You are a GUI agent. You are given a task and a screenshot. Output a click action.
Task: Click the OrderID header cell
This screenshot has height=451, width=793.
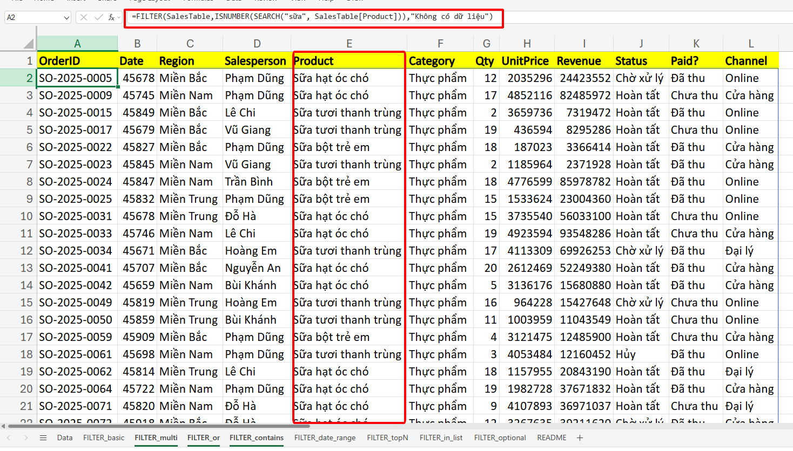(77, 61)
